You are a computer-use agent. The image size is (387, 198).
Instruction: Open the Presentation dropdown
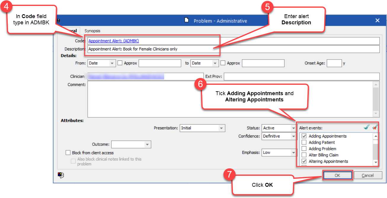(x=221, y=128)
